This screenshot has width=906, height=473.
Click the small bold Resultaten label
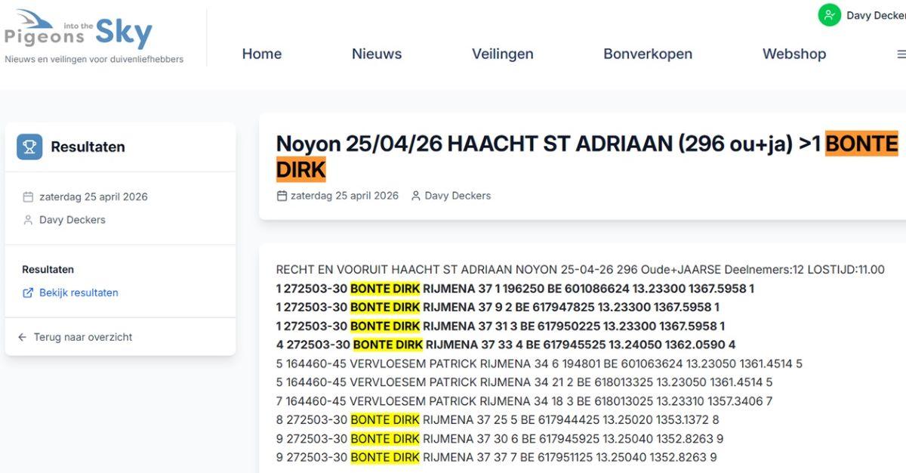[48, 270]
